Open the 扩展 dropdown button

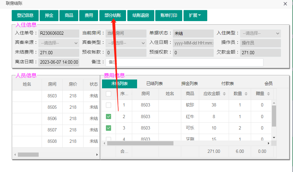(x=195, y=16)
